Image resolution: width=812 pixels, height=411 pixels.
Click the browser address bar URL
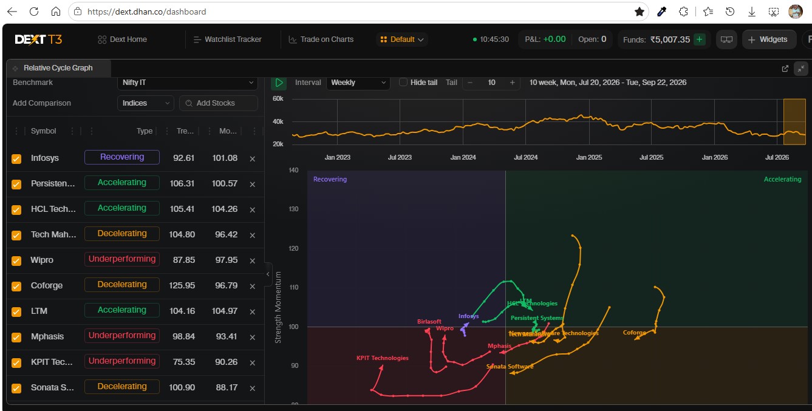point(146,12)
